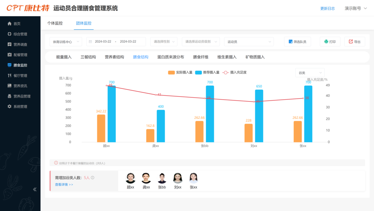
Task: Open the 更新日志 link
Action: click(x=328, y=8)
